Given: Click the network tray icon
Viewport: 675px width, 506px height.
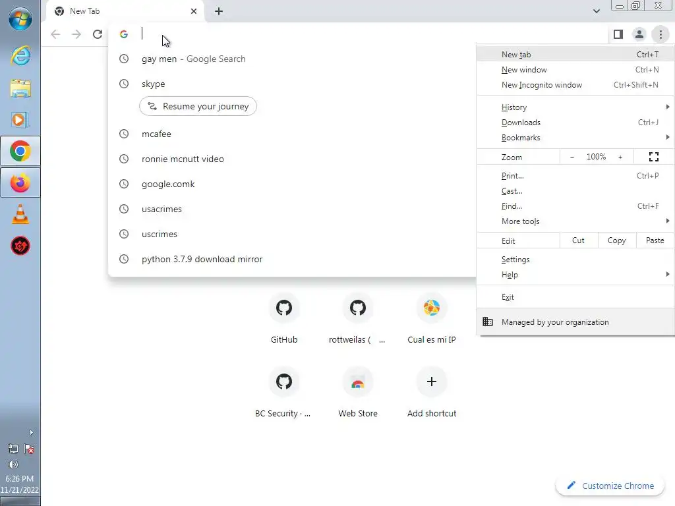Looking at the screenshot, I should [13, 449].
